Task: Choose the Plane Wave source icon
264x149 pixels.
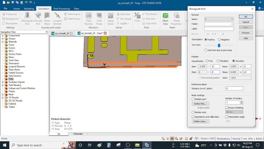Action: pos(47,19)
